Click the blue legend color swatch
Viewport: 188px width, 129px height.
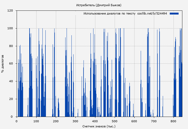tap(174, 13)
